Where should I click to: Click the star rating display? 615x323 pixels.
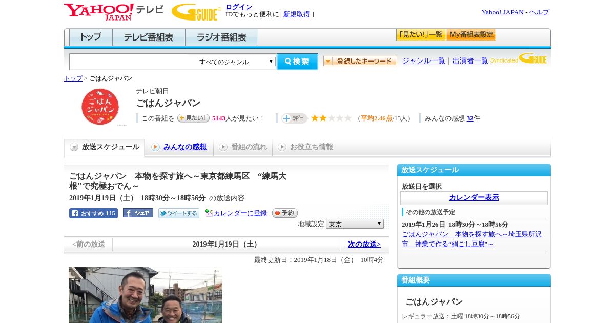pyautogui.click(x=331, y=118)
